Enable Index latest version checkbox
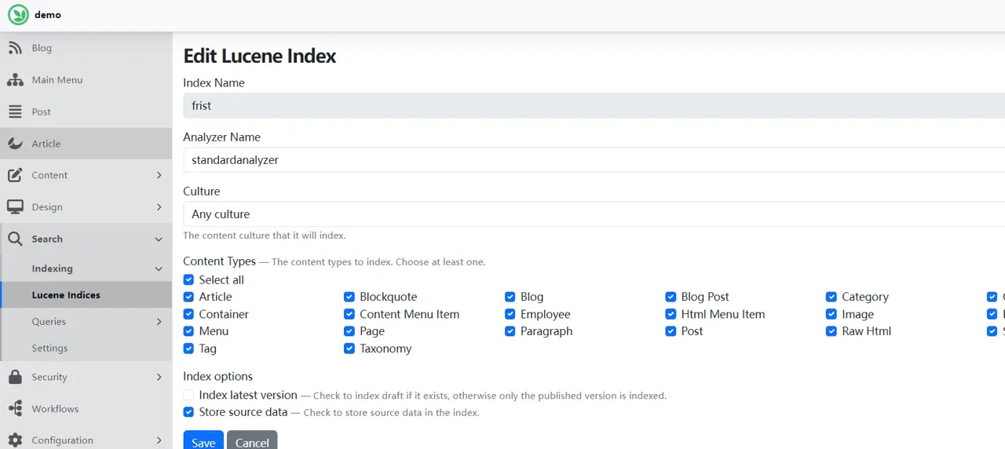Viewport: 1005px width, 449px height. point(188,395)
